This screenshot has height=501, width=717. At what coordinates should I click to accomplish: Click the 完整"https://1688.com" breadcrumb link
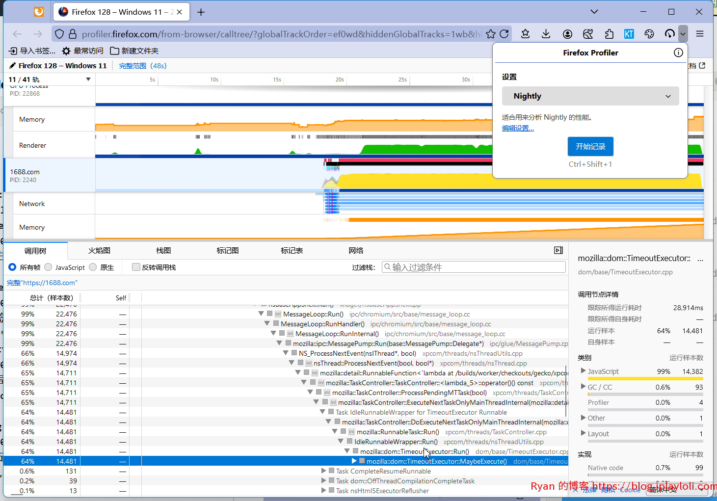(42, 283)
